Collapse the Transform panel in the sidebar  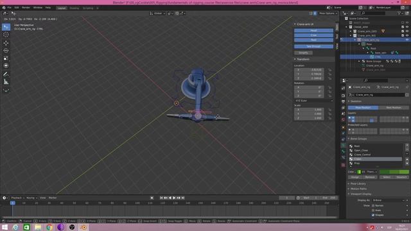(x=295, y=59)
